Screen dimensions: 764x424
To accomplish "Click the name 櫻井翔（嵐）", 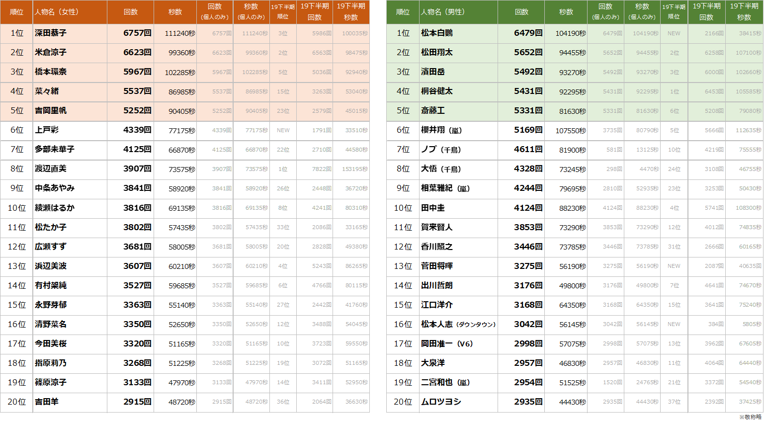I will [x=441, y=130].
